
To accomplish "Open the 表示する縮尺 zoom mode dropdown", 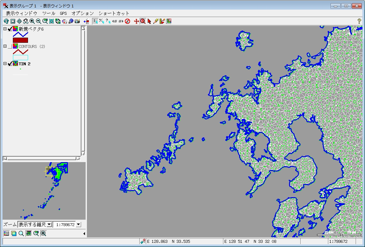I will click(49, 224).
